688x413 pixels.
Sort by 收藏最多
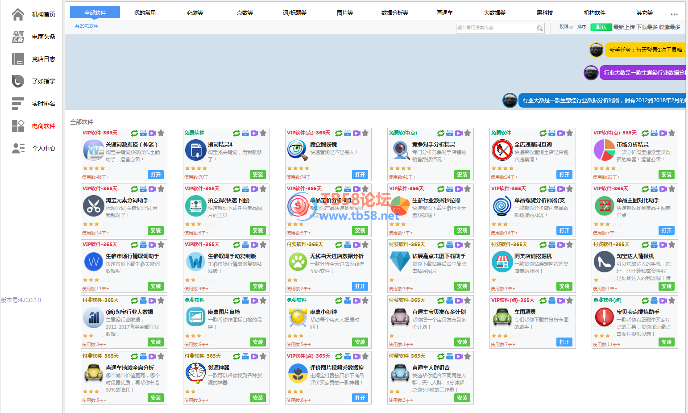pos(670,27)
